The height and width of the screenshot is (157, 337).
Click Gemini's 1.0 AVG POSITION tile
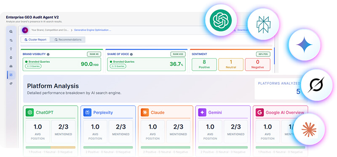pos(210,131)
